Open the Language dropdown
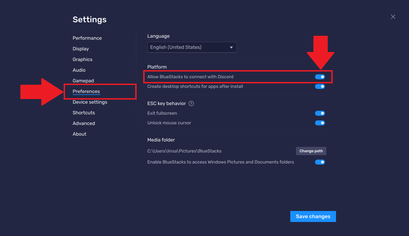Screen dimensions: 409x236 (x=192, y=47)
